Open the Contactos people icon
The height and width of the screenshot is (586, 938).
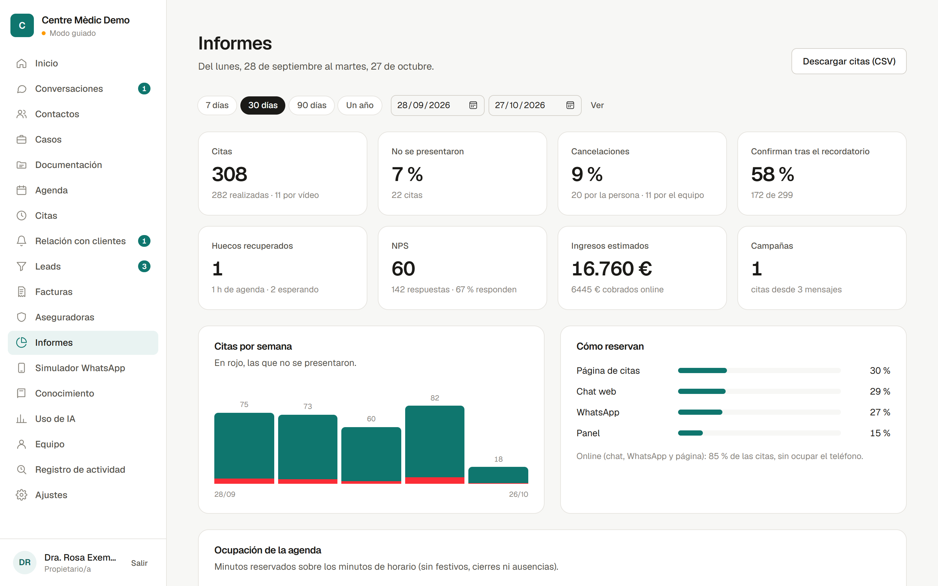click(22, 114)
